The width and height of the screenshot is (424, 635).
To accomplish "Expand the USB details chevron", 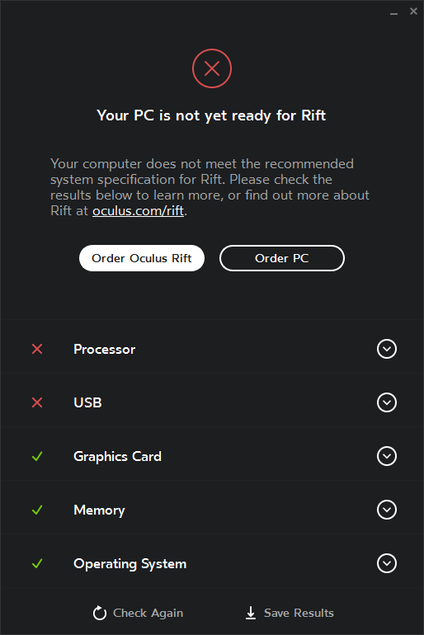I will pos(387,402).
